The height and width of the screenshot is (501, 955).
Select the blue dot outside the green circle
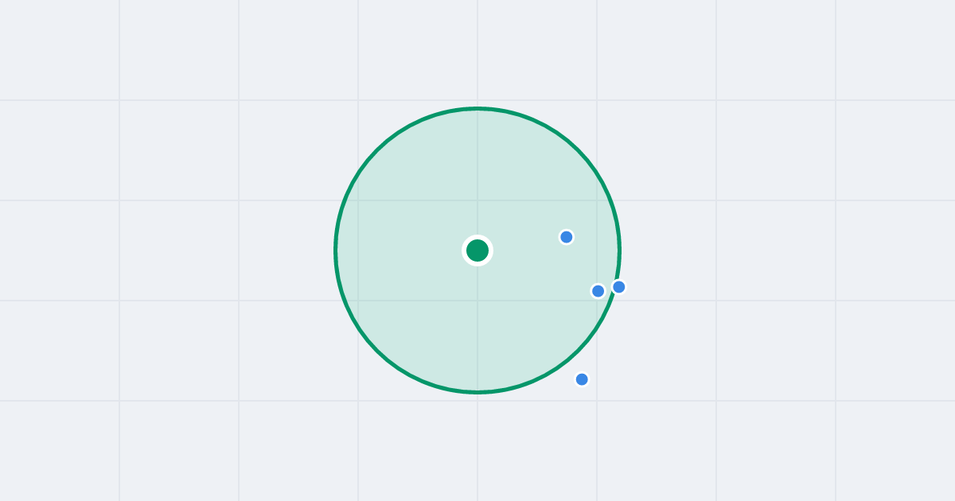582,379
